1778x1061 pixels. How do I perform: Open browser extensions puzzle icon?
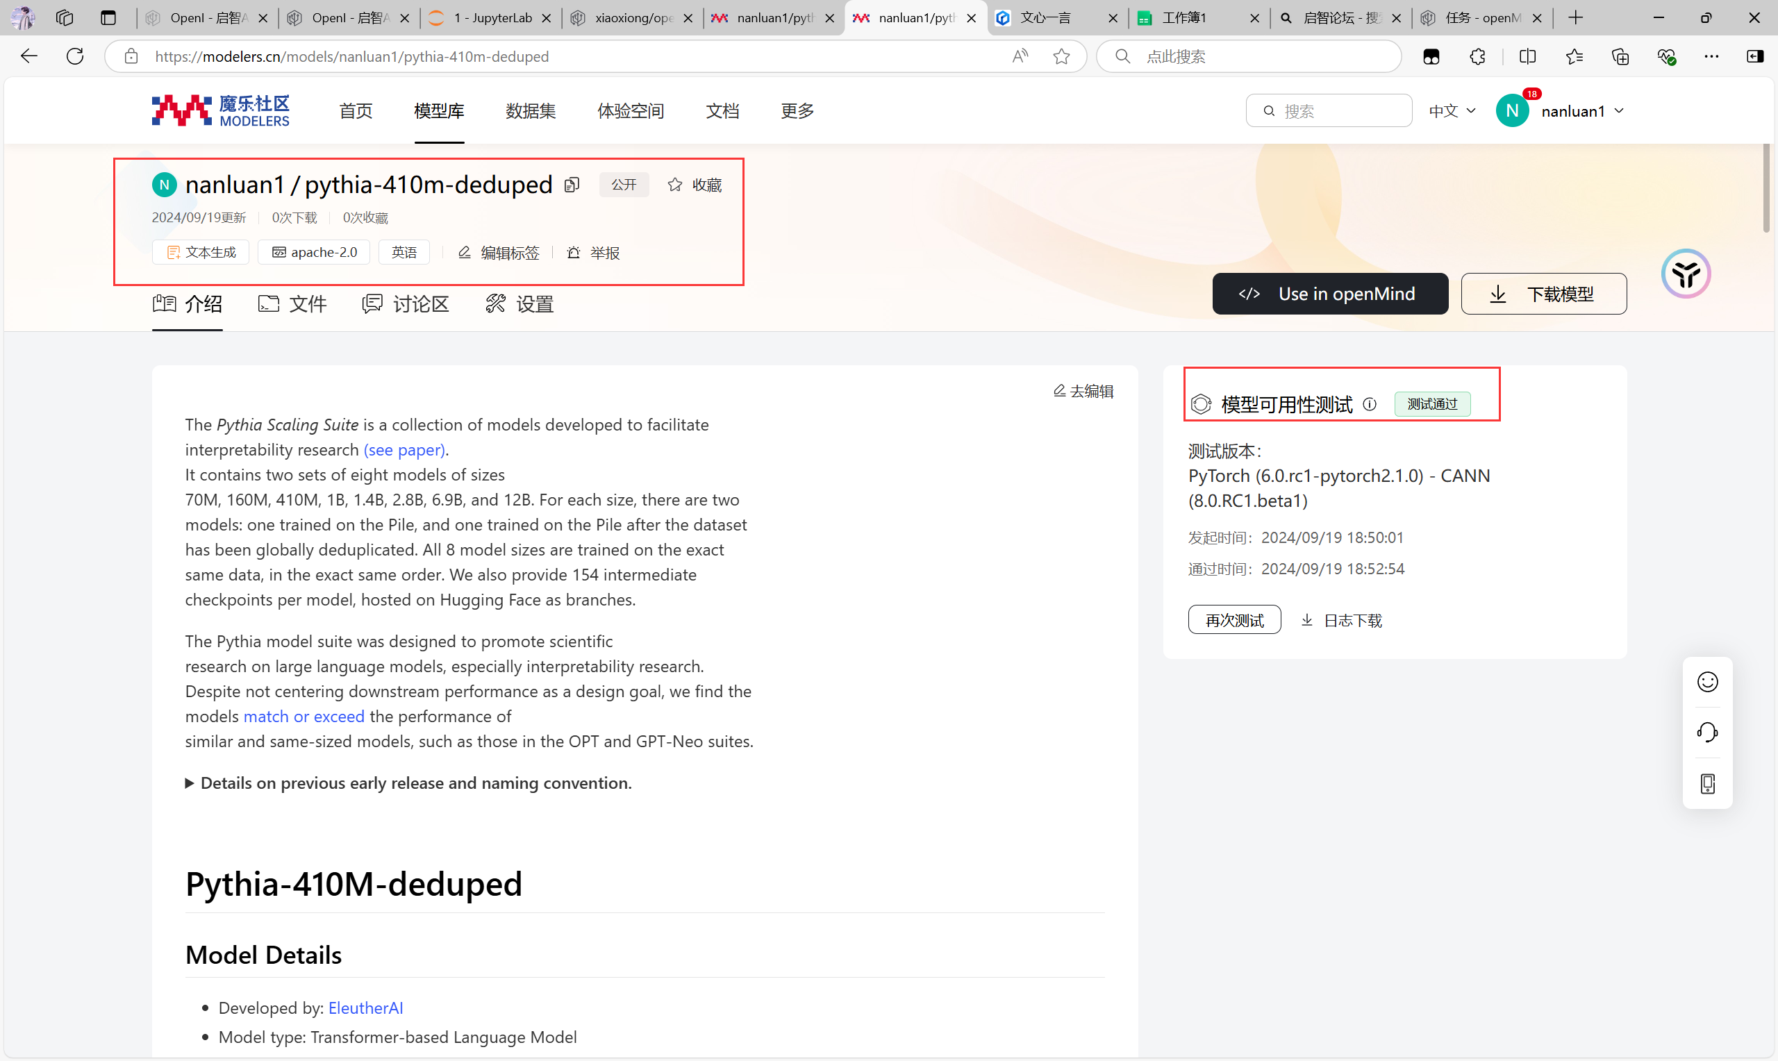(1478, 56)
